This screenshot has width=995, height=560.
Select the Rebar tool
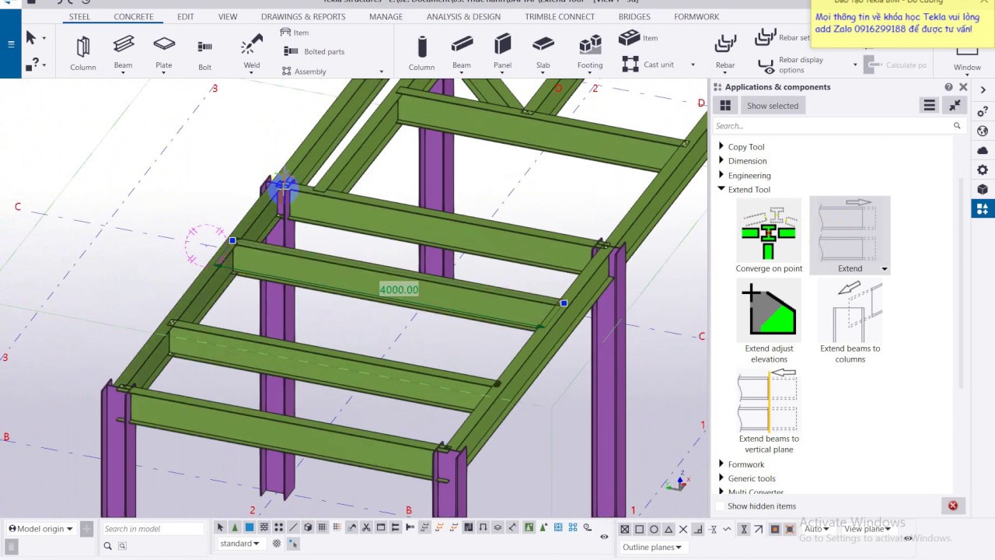[725, 54]
